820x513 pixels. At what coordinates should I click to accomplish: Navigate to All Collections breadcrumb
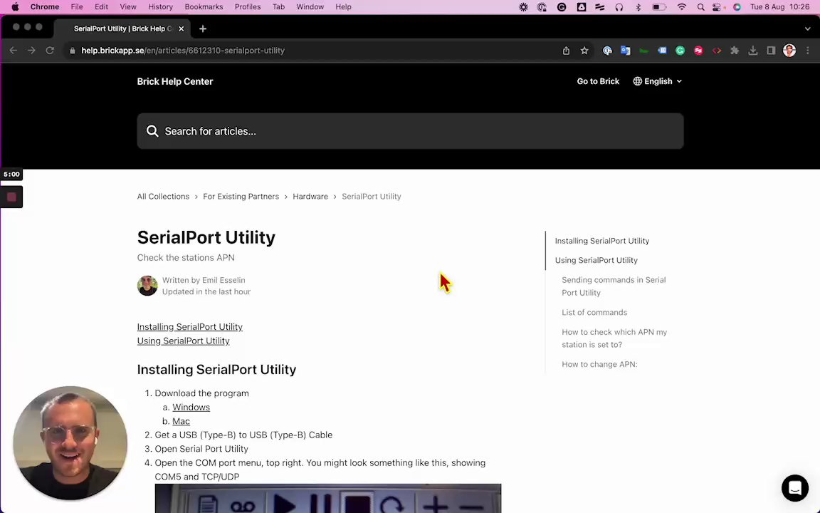tap(163, 197)
